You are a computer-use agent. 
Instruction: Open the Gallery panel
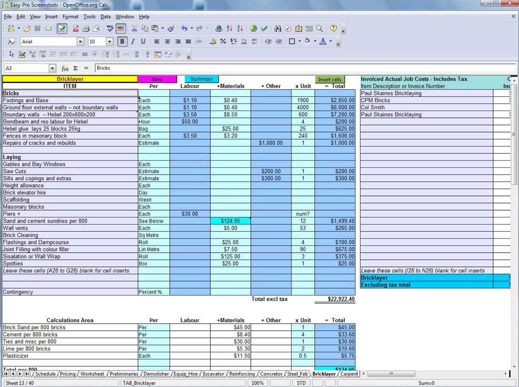click(299, 29)
